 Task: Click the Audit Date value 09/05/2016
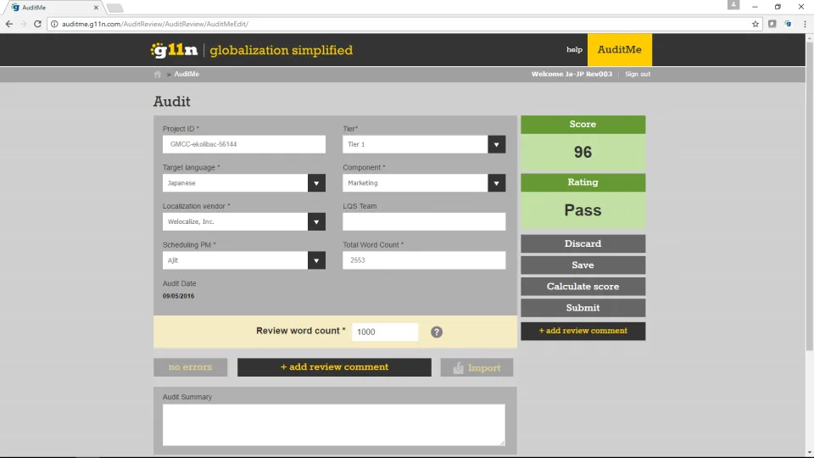[x=178, y=296]
